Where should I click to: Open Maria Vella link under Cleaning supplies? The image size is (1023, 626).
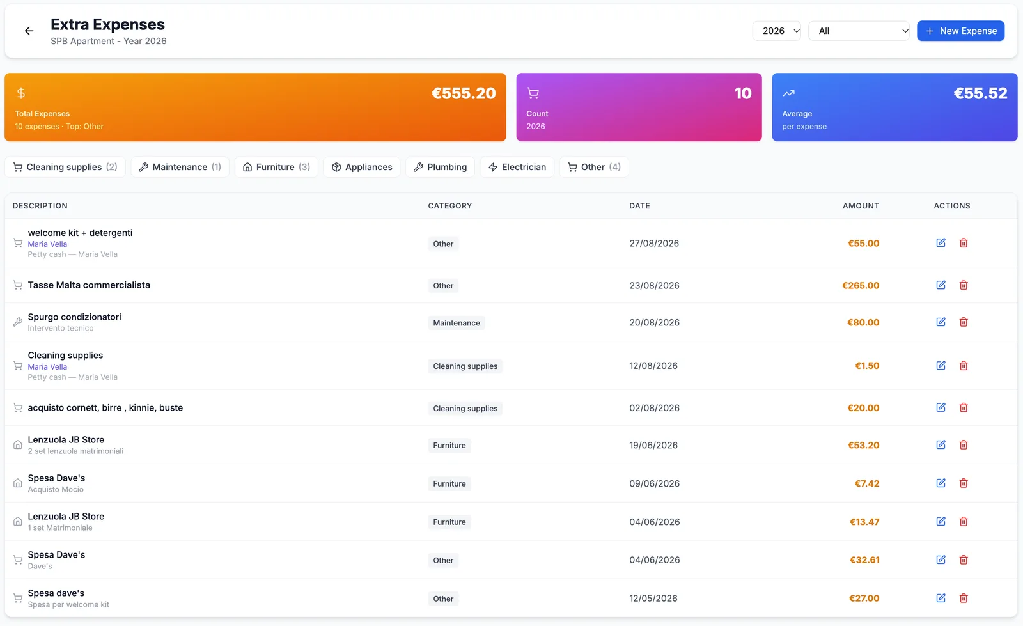pyautogui.click(x=47, y=367)
